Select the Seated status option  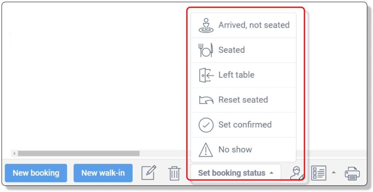point(243,50)
